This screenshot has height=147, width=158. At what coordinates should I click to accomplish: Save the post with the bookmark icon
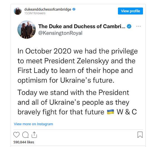tap(140, 135)
